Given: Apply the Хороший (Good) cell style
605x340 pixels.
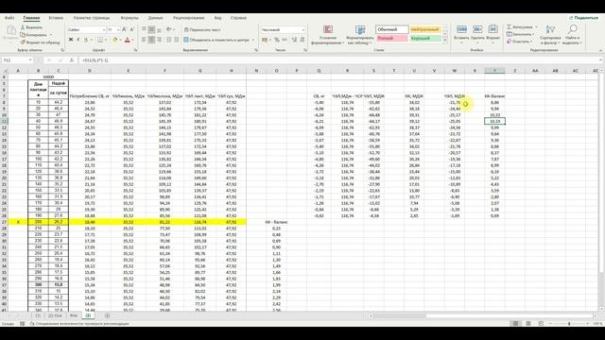Looking at the screenshot, I should pyautogui.click(x=424, y=38).
